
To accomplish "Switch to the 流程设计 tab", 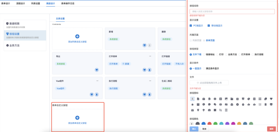I will [x=21, y=3].
